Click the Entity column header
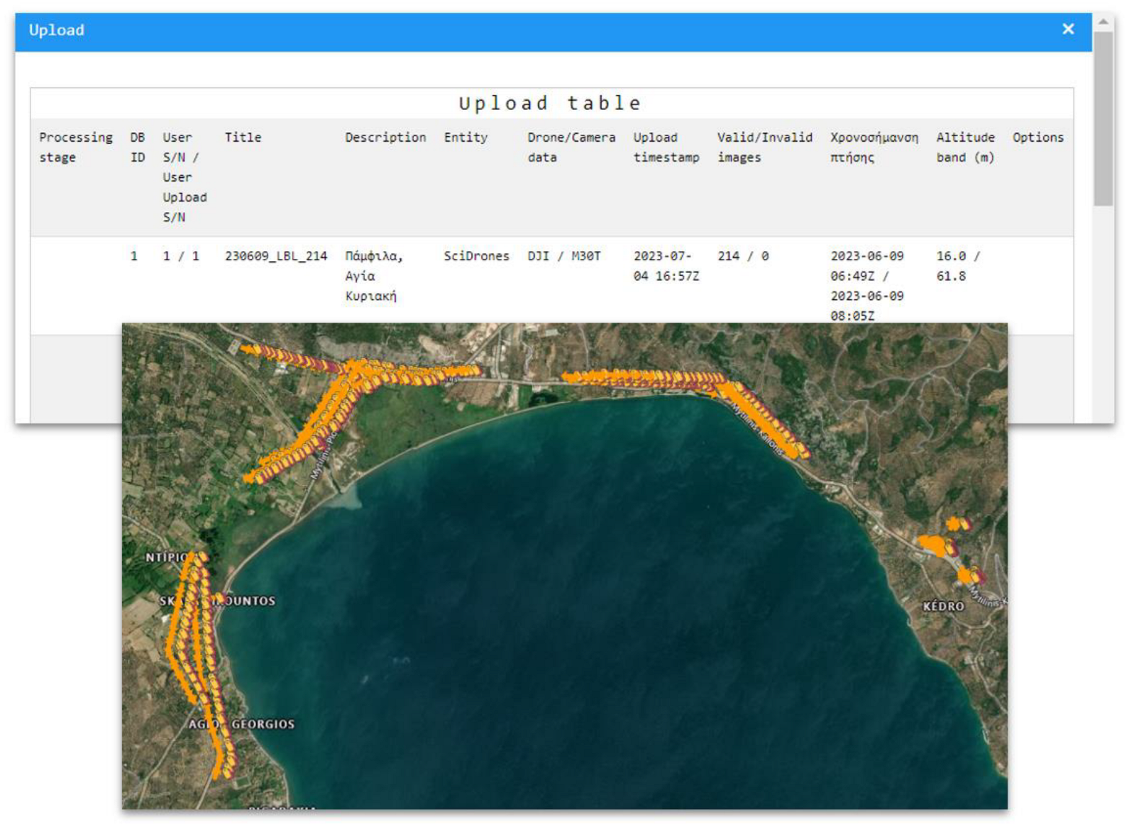 [x=466, y=138]
